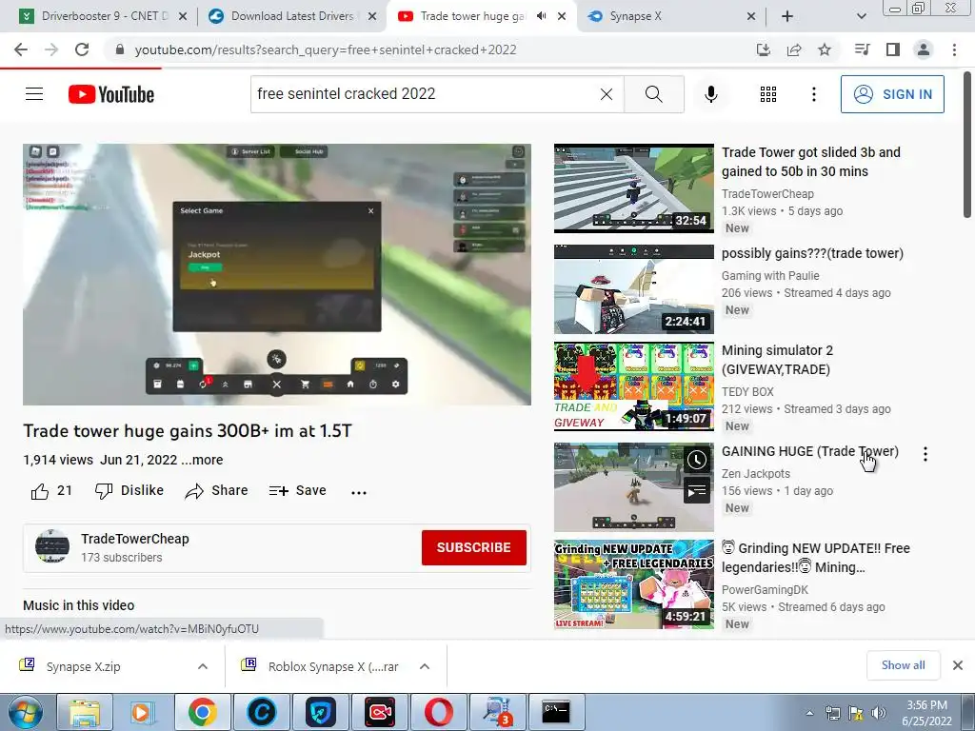Click the install/download page icon in address bar
This screenshot has height=731, width=975.
click(764, 49)
